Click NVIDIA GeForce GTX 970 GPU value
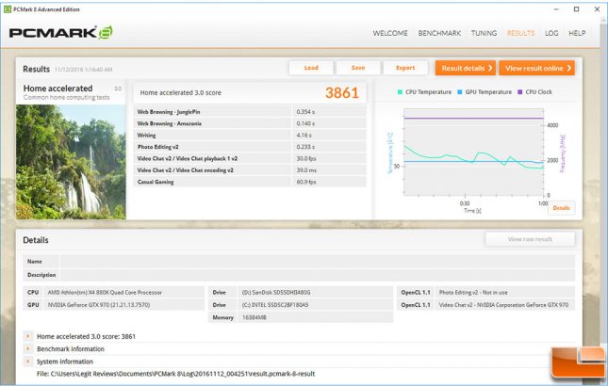 point(98,305)
